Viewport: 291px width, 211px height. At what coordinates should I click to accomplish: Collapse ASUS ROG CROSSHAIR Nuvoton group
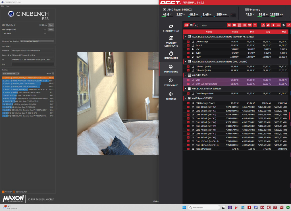[x=185, y=37]
